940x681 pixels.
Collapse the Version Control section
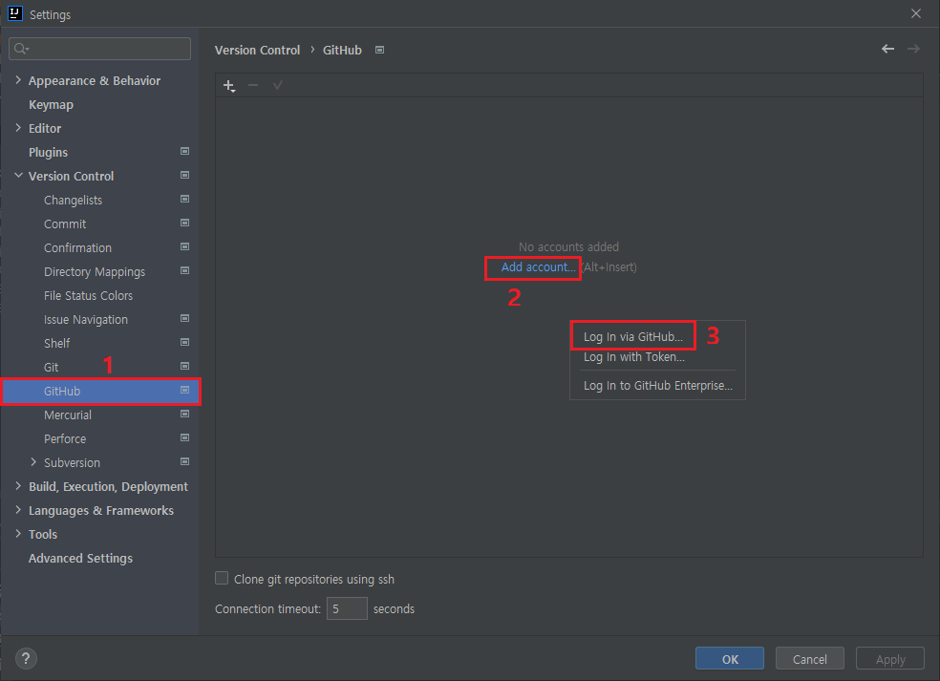pyautogui.click(x=18, y=176)
